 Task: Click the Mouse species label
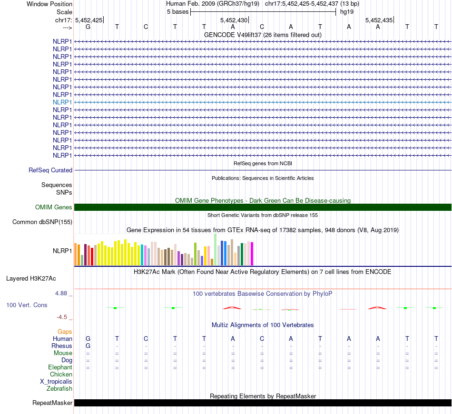[x=63, y=353]
